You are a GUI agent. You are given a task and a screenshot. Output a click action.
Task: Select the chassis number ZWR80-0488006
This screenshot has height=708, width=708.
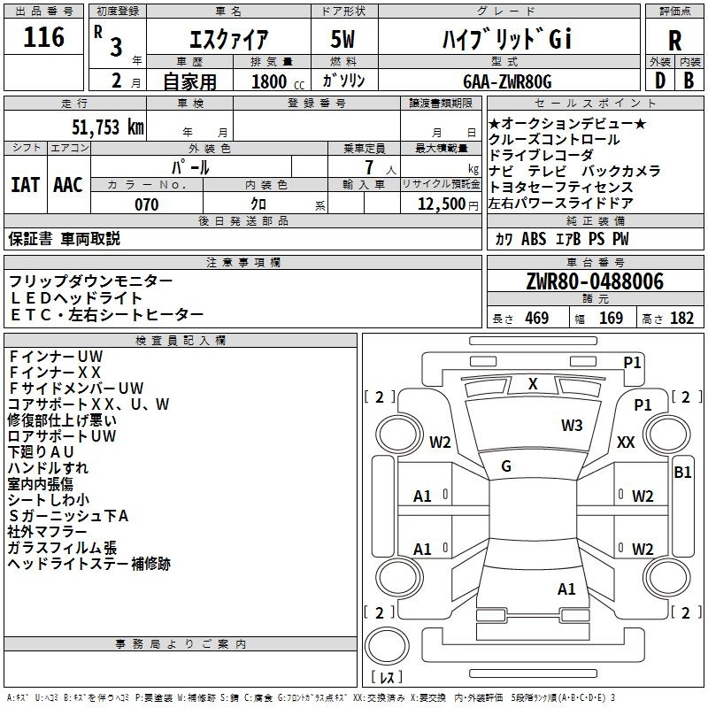coord(595,281)
